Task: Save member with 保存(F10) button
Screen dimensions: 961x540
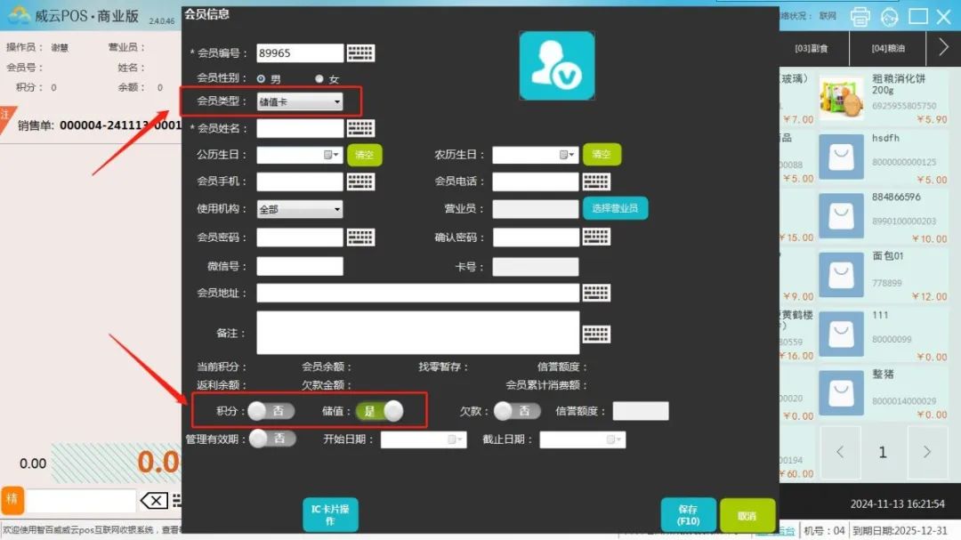Action: tap(688, 514)
